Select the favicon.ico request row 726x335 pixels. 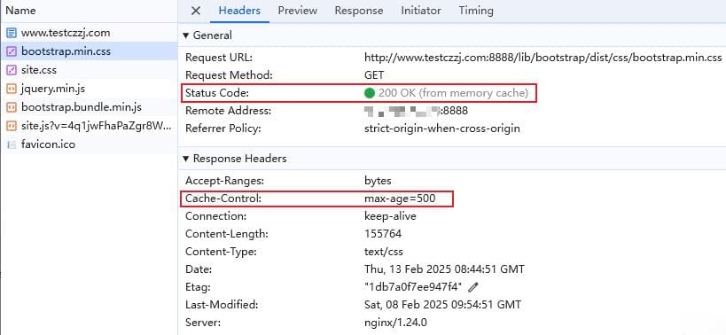point(89,144)
